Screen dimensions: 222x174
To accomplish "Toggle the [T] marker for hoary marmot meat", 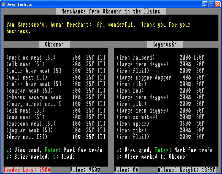I will (x=101, y=104).
